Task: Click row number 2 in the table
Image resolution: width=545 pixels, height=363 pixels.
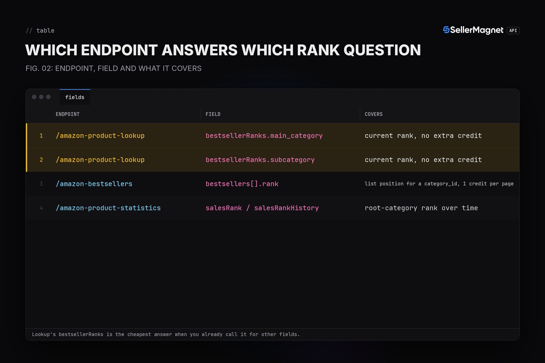Action: click(41, 160)
